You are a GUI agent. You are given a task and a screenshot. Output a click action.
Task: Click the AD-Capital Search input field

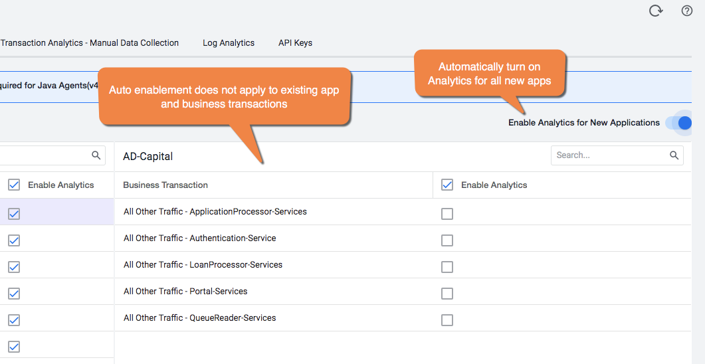click(x=617, y=155)
